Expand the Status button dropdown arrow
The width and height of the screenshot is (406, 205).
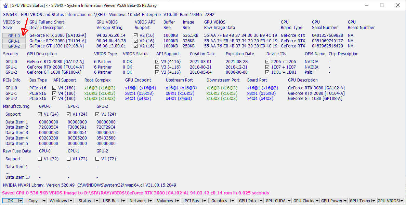click(x=97, y=201)
